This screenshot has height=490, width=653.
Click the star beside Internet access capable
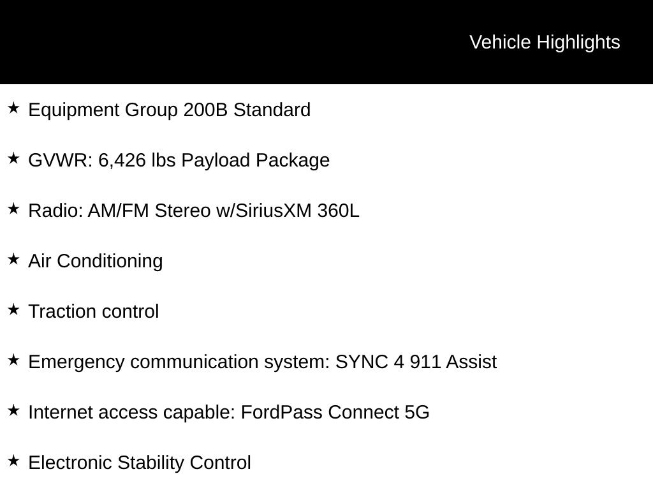click(13, 411)
